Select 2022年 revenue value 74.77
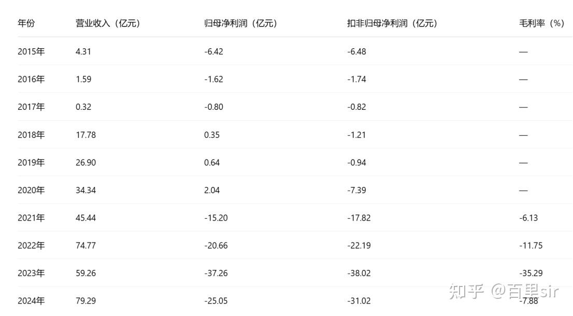 [86, 246]
